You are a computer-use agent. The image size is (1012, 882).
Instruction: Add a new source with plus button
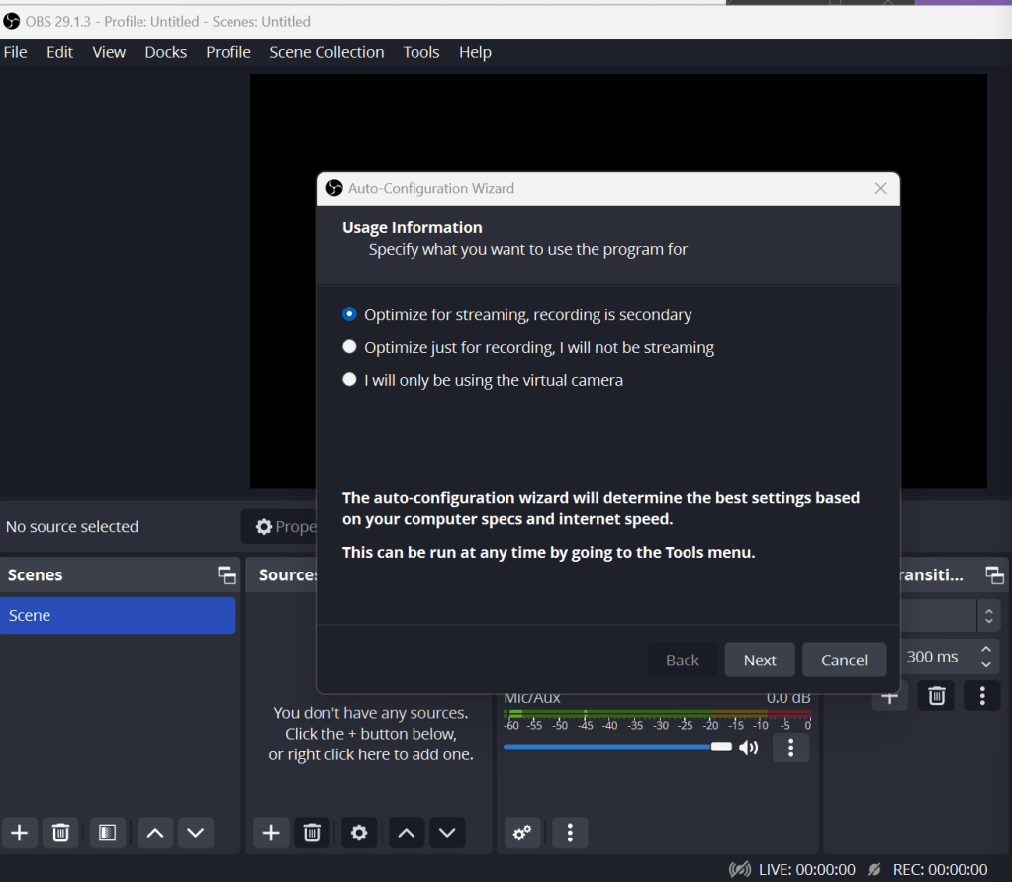pos(271,833)
